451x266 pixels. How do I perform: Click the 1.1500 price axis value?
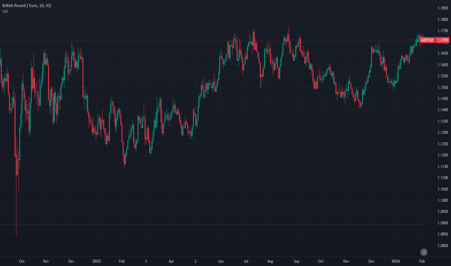pos(443,88)
